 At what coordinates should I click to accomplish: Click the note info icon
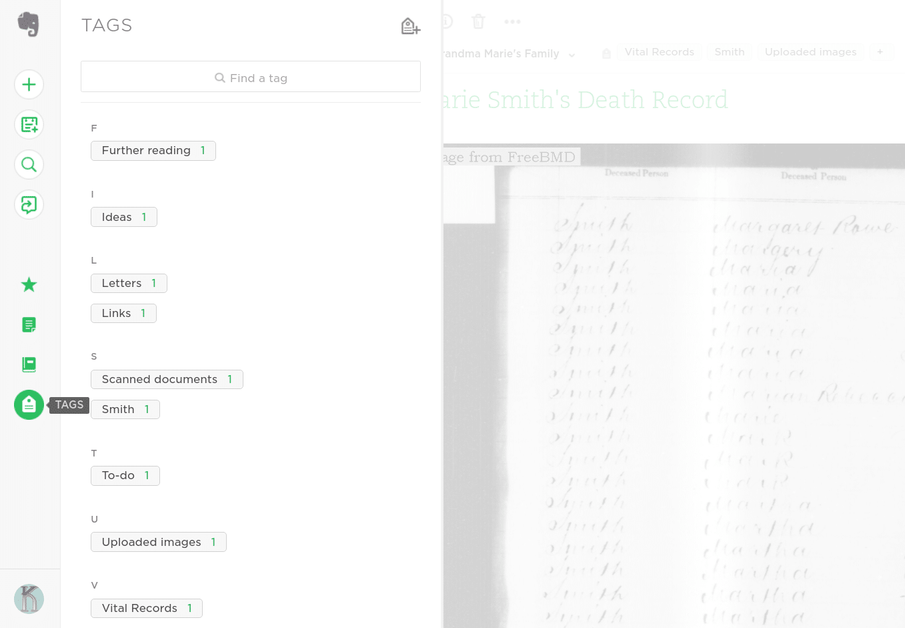tap(447, 21)
